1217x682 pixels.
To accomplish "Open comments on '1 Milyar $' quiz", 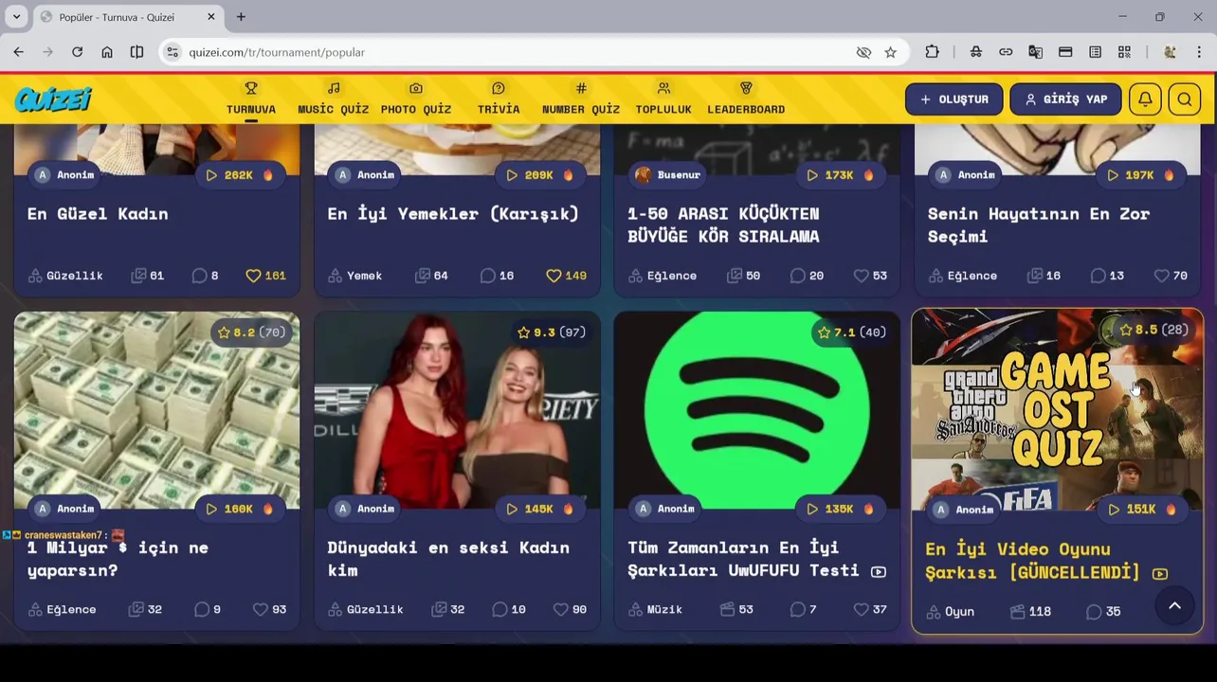I will pos(207,609).
